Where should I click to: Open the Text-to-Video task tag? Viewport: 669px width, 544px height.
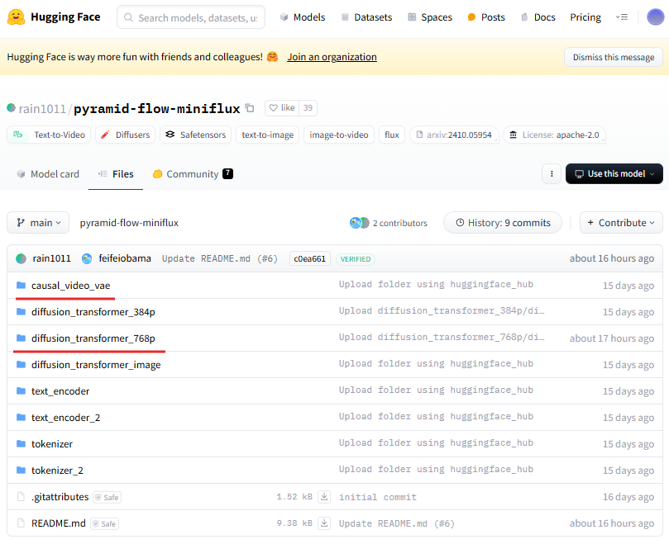[x=49, y=135]
